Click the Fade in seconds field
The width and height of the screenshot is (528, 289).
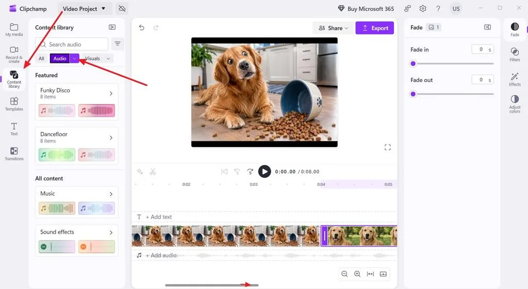[x=483, y=50]
